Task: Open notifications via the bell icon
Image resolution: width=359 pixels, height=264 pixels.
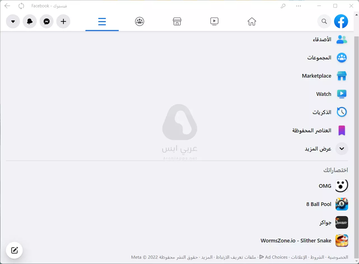Action: pos(30,21)
